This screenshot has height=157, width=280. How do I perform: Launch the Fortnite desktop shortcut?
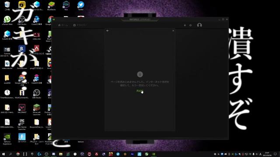(x=22, y=138)
